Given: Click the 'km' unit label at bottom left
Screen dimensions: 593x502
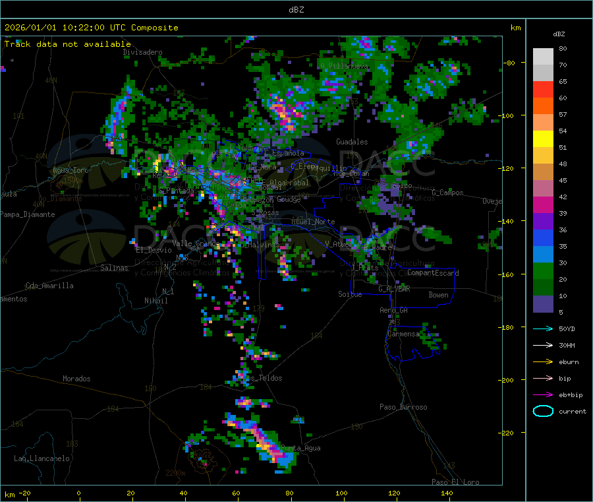Looking at the screenshot, I should click(9, 495).
